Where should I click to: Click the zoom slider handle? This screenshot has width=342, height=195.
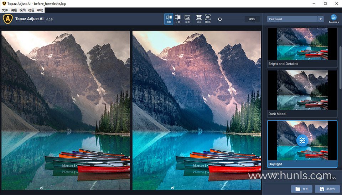pos(220,19)
